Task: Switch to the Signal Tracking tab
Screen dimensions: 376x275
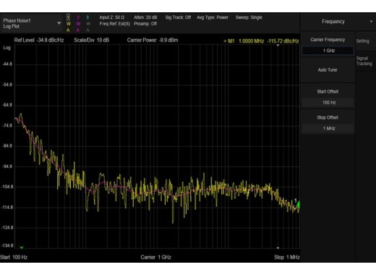Action: [364, 61]
